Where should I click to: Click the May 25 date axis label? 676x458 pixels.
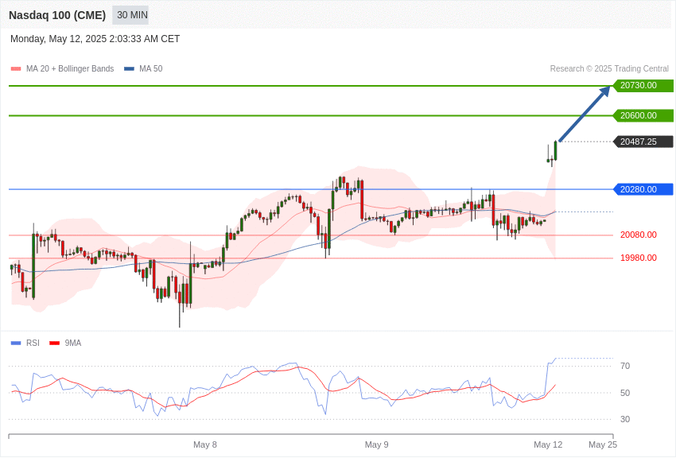(603, 444)
